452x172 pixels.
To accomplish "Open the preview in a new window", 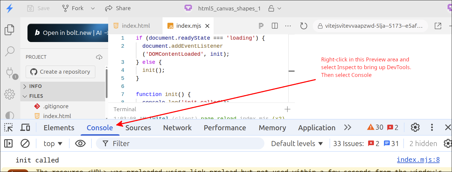I will [438, 26].
